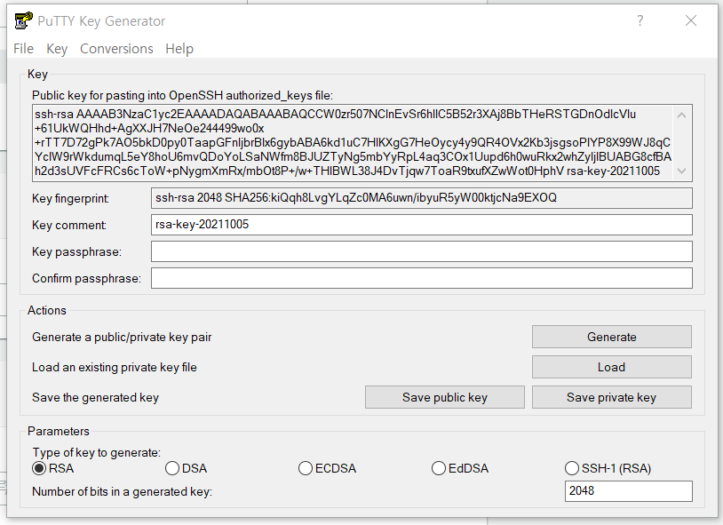The width and height of the screenshot is (723, 525).
Task: Open the Key menu
Action: (x=57, y=49)
